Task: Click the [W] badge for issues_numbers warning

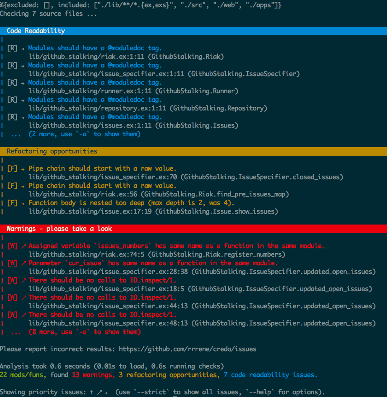Action: [12, 245]
